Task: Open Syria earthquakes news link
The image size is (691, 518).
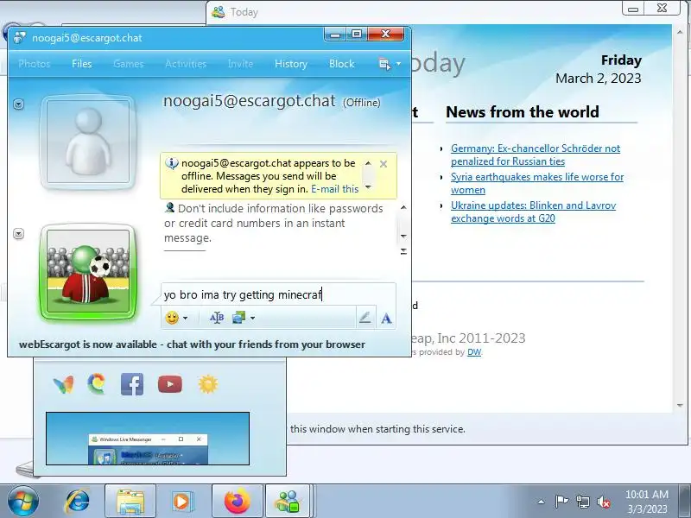Action: 537,183
